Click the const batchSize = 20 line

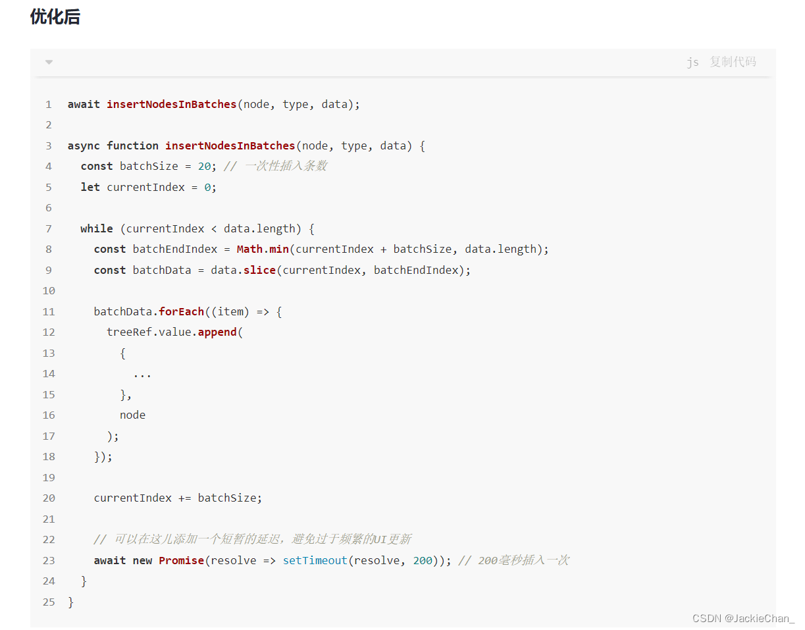pyautogui.click(x=149, y=166)
